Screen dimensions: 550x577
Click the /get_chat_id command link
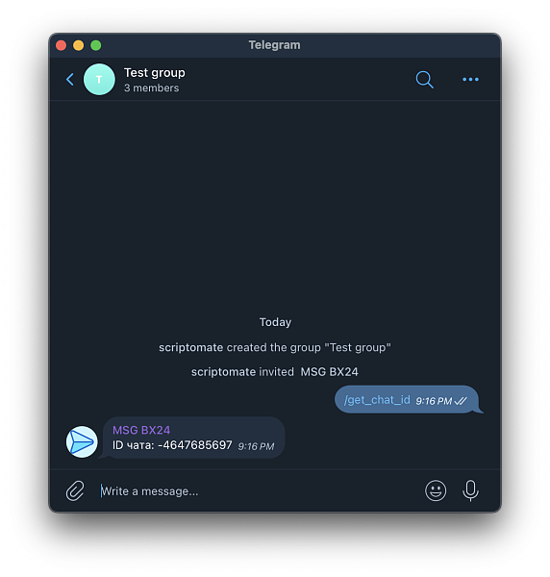tap(377, 400)
